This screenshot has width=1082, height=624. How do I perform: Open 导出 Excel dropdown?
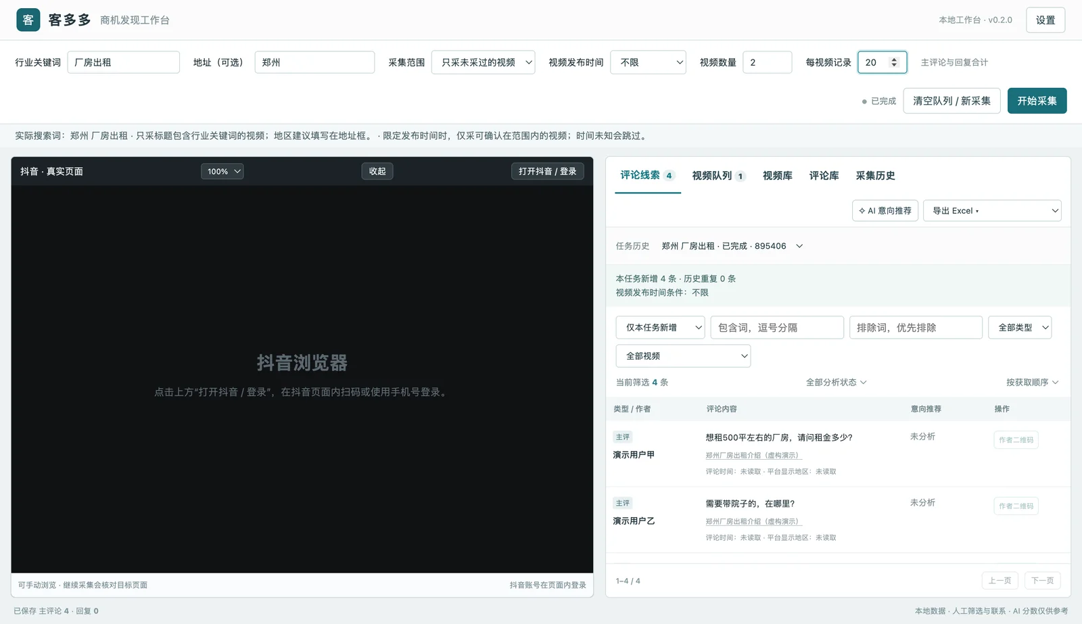[x=992, y=211]
